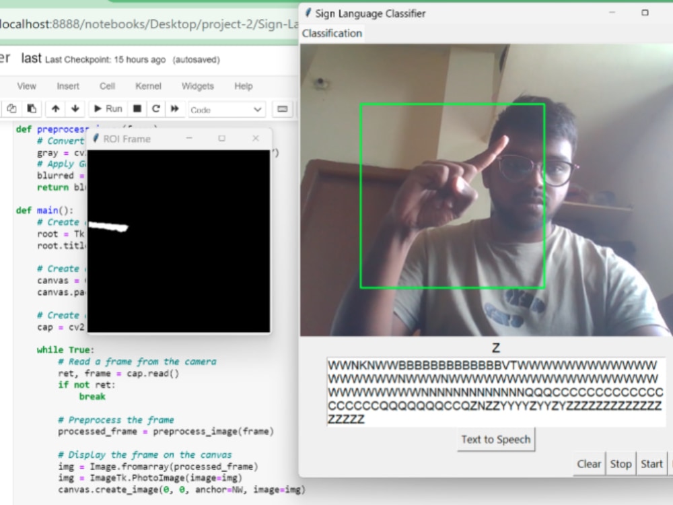Move cell up with the up arrow icon
Image resolution: width=673 pixels, height=505 pixels.
click(55, 108)
